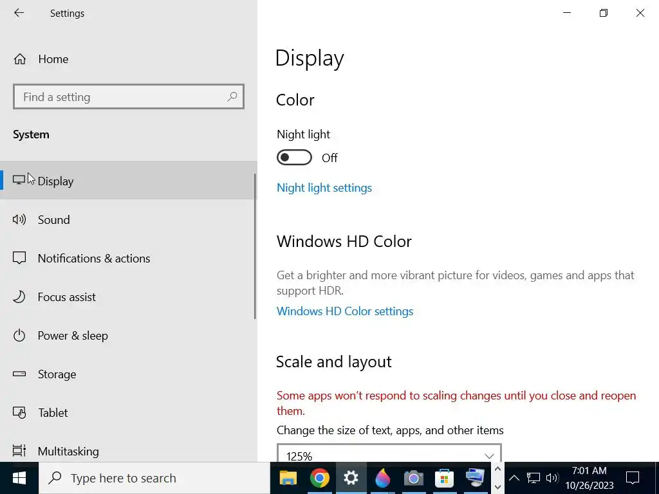Screen dimensions: 659x494
Task: Turn on the Night light toggle
Action: (x=294, y=158)
